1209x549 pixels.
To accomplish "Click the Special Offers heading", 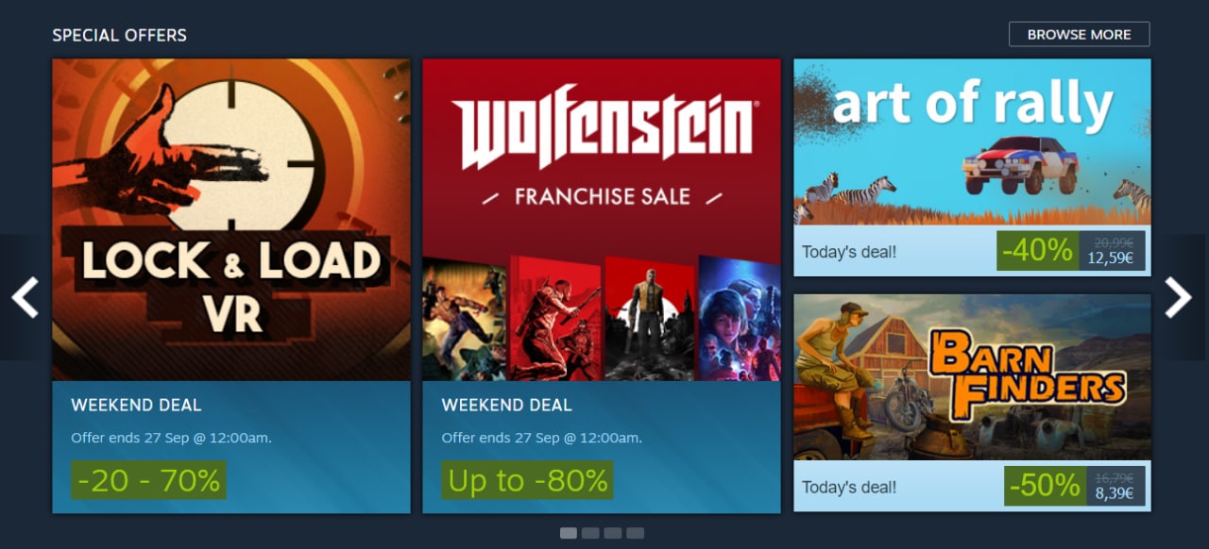I will tap(119, 35).
